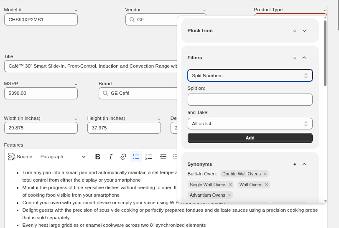
Task: Open Source view in Features editor
Action: click(x=20, y=157)
